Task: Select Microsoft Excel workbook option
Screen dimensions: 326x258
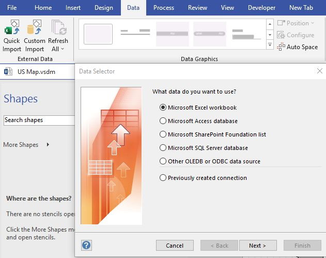Action: pyautogui.click(x=163, y=108)
